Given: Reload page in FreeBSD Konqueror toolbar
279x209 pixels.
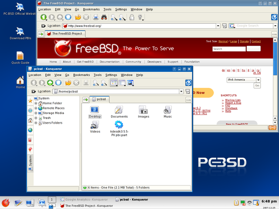Looking at the screenshot, I should click(x=78, y=17).
